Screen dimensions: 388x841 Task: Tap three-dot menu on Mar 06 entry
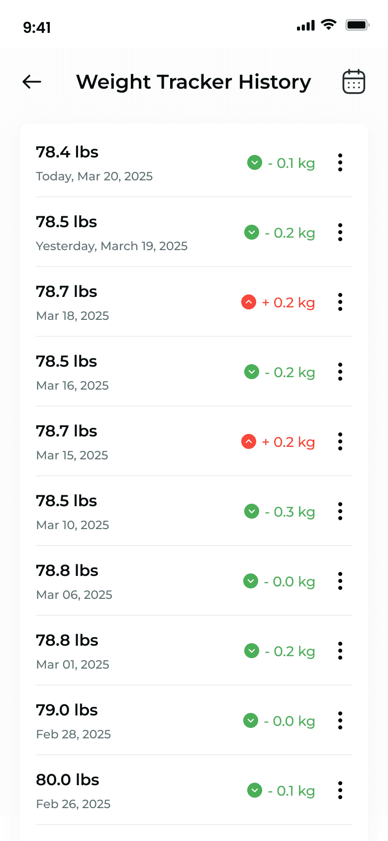pyautogui.click(x=340, y=581)
